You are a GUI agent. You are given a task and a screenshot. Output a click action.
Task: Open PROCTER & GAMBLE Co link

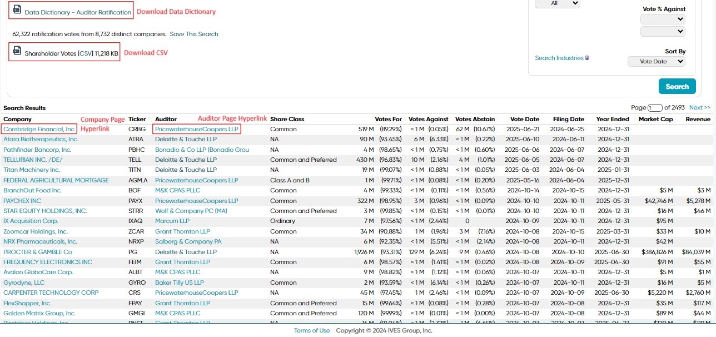38,252
